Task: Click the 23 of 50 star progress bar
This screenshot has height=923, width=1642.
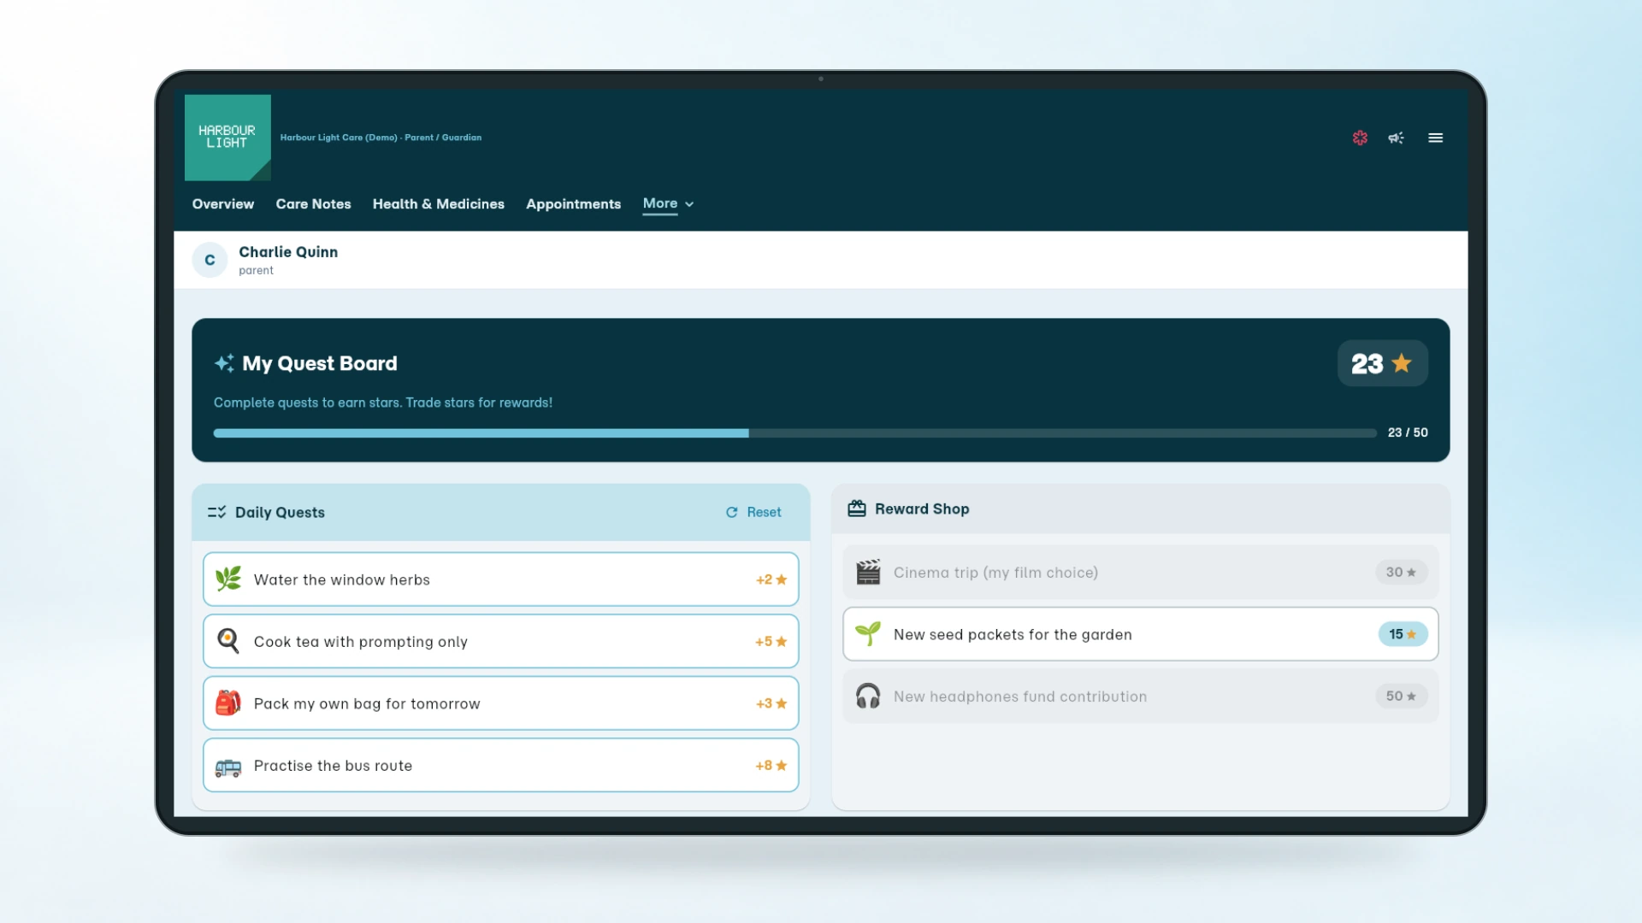Action: point(794,433)
